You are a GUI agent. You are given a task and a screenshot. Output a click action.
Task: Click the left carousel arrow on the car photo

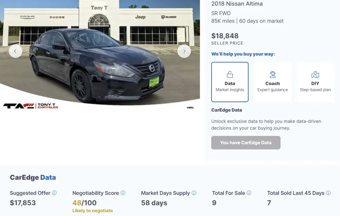click(x=16, y=51)
